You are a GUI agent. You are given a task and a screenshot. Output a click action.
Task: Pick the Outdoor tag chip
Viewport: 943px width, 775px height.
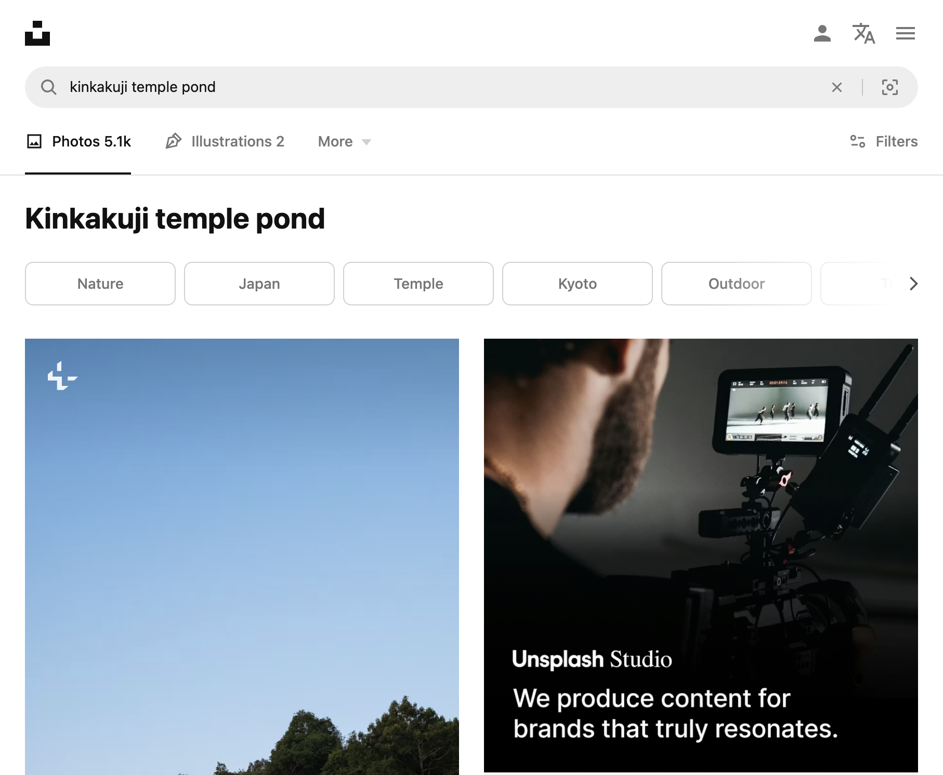[736, 284]
